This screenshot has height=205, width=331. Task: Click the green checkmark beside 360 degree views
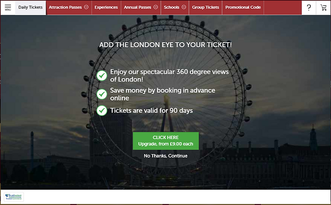(x=102, y=75)
